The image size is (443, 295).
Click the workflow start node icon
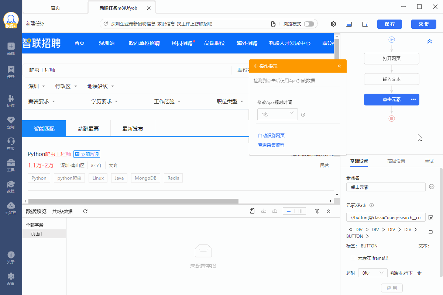point(392,39)
